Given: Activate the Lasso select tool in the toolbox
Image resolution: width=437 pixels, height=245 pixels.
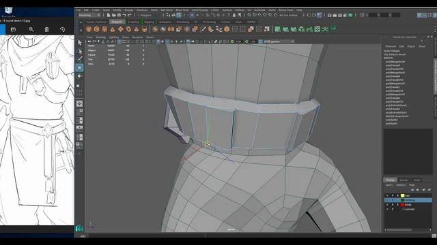Looking at the screenshot, I should (x=79, y=51).
